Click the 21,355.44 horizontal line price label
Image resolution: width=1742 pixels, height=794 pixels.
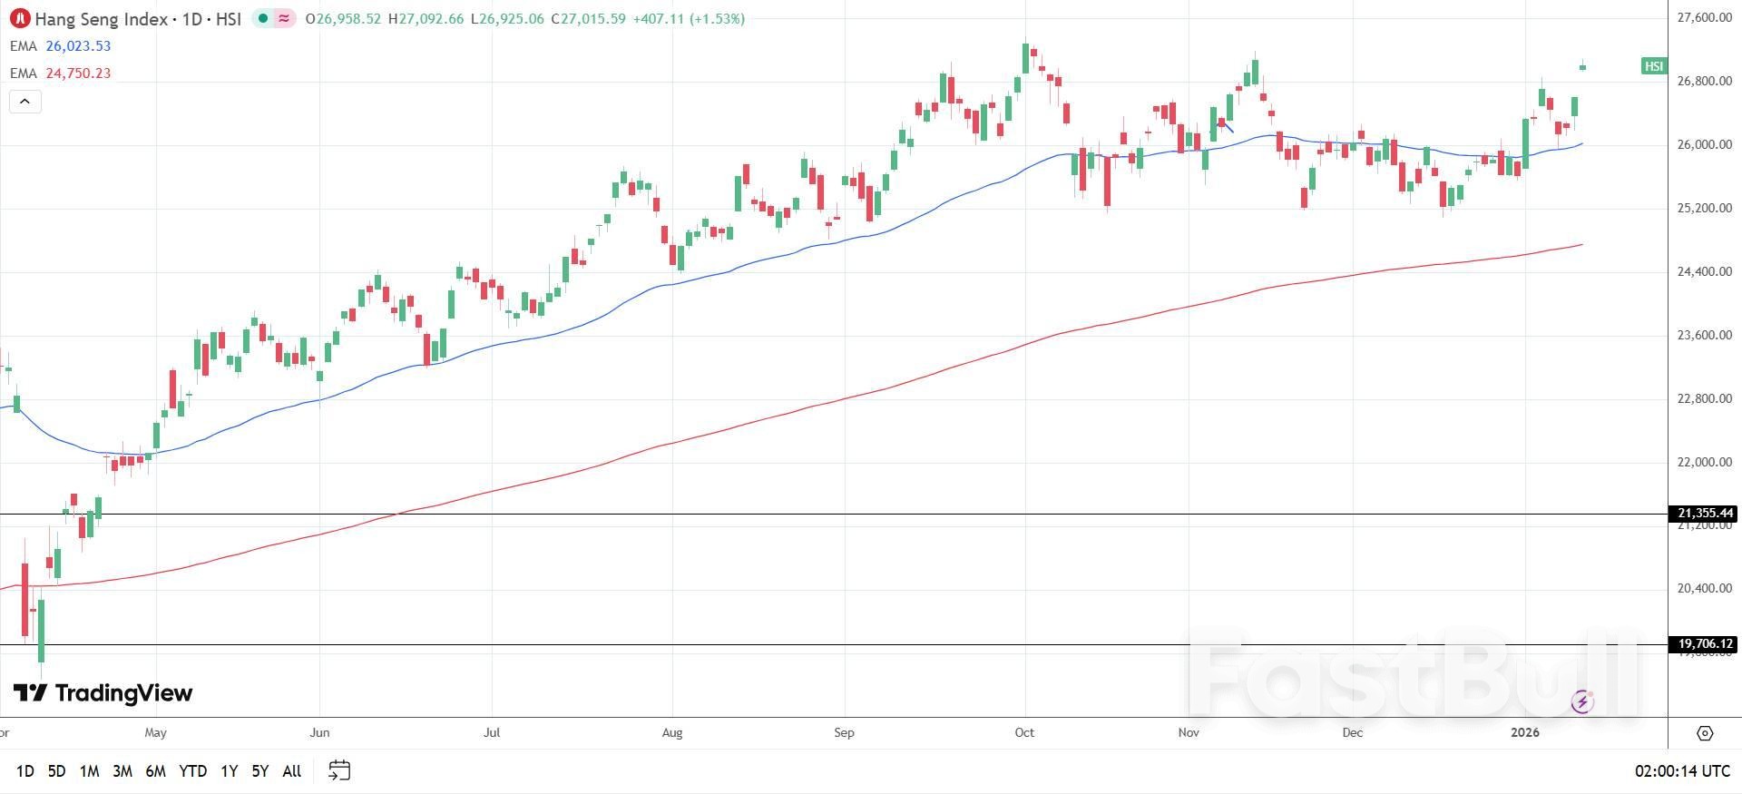tap(1705, 514)
